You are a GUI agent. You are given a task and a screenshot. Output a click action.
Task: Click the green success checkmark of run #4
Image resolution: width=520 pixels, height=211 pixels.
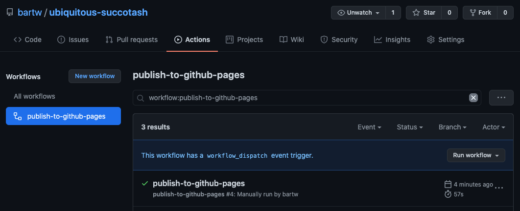pos(144,183)
